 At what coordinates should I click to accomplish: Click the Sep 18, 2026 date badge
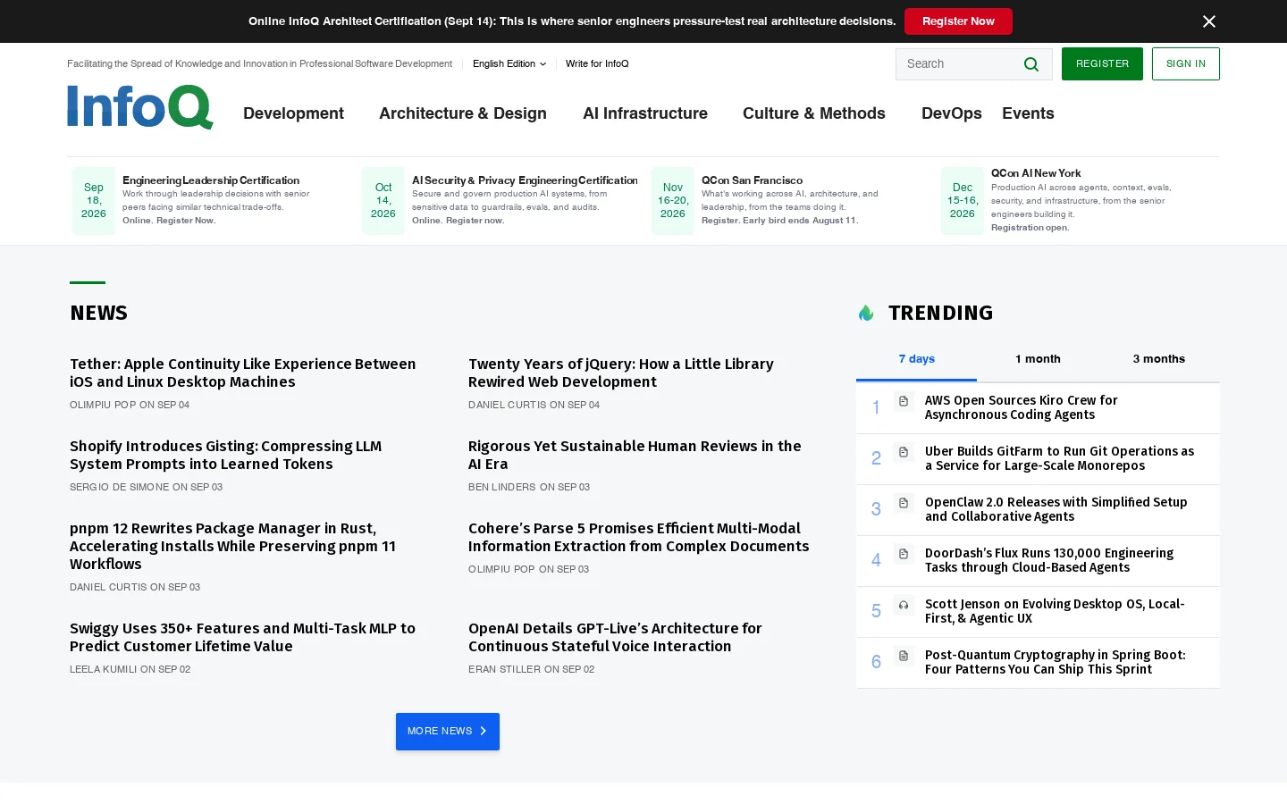[x=94, y=201]
